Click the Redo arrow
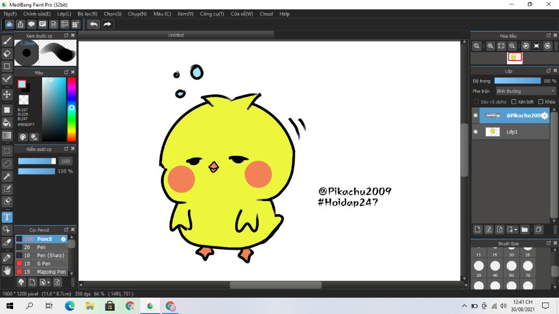The width and height of the screenshot is (559, 314). tap(107, 24)
